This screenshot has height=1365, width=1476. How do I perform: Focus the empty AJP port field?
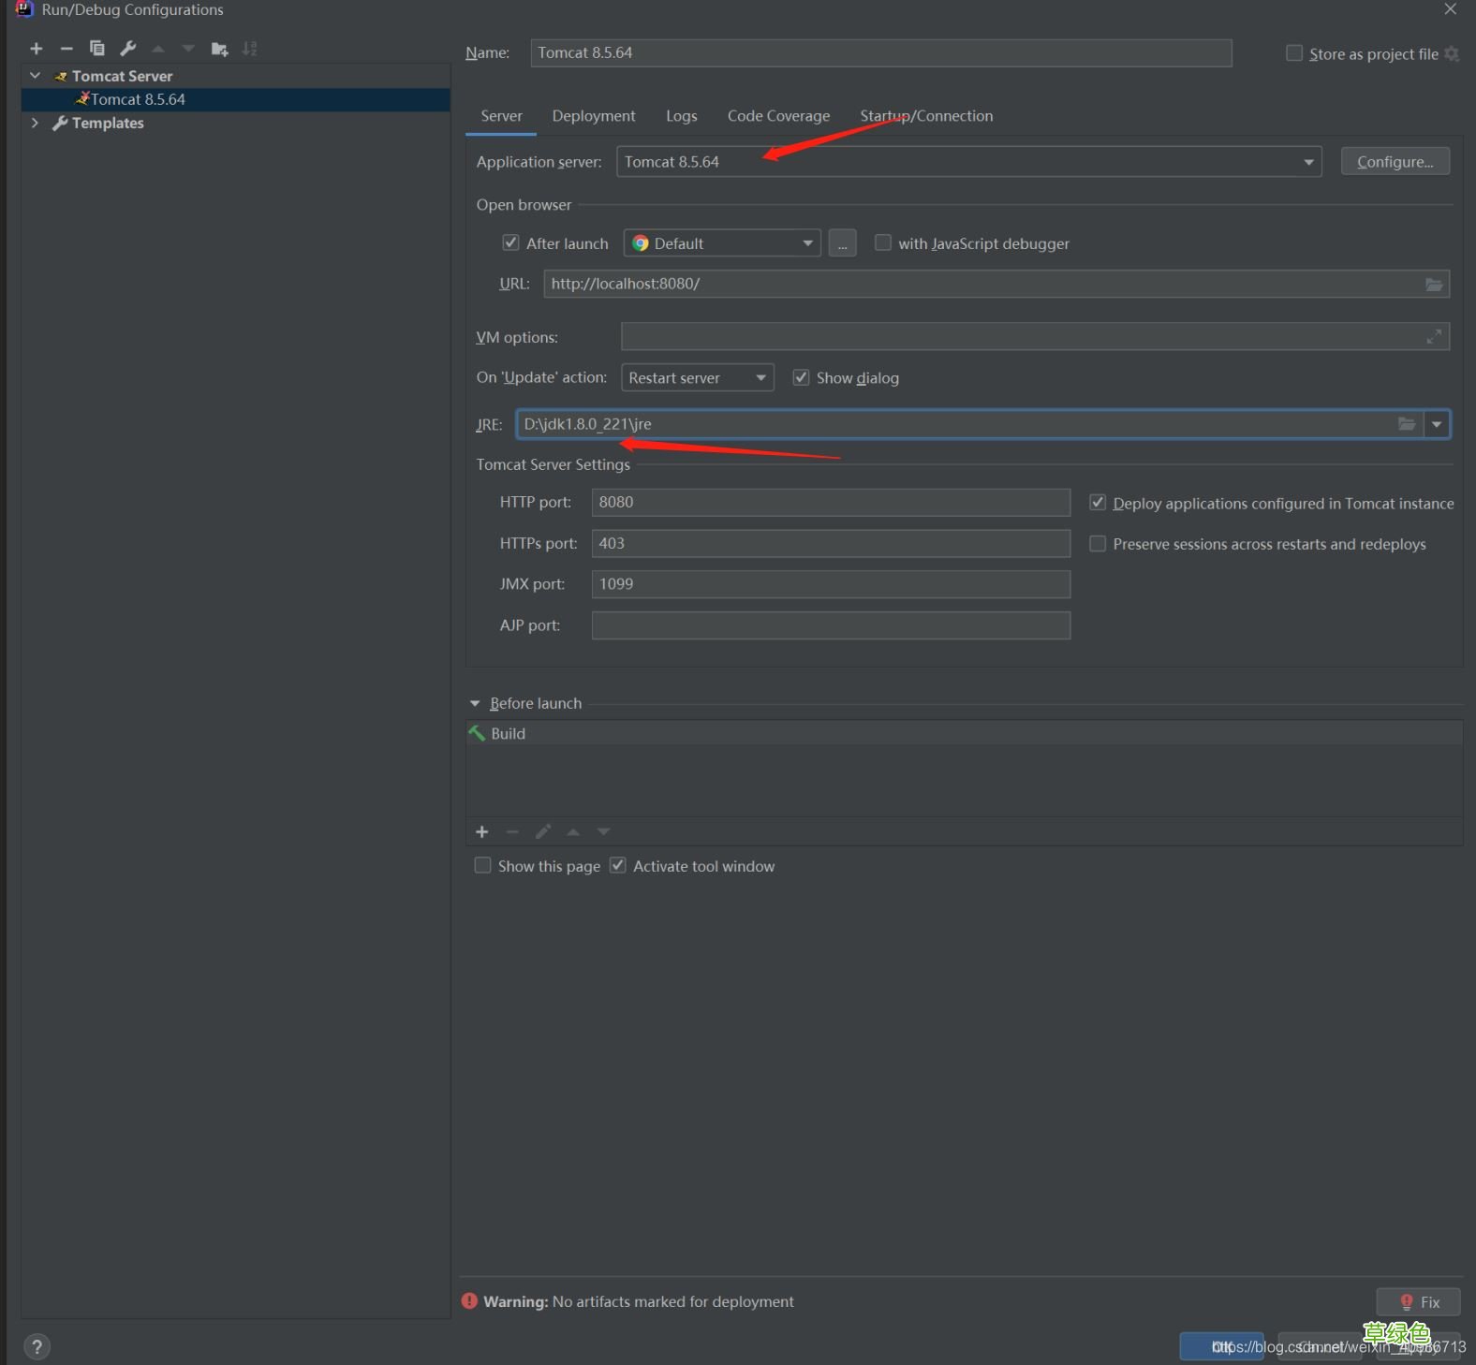831,625
